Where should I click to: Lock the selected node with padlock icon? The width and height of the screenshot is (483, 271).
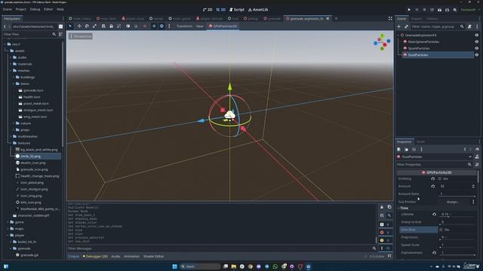(x=111, y=26)
